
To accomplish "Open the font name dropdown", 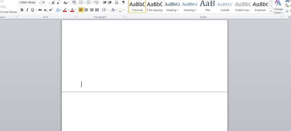I will click(x=40, y=3).
